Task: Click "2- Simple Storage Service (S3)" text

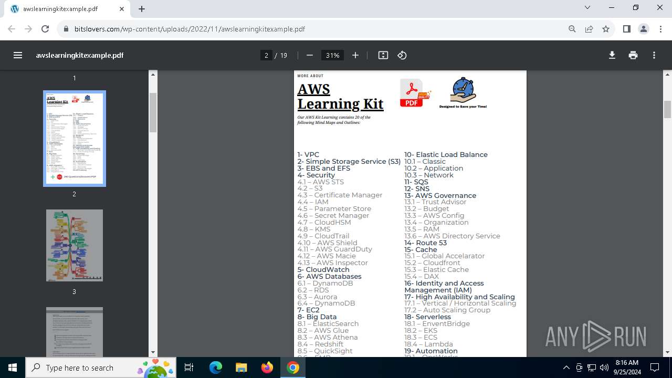Action: tap(349, 162)
